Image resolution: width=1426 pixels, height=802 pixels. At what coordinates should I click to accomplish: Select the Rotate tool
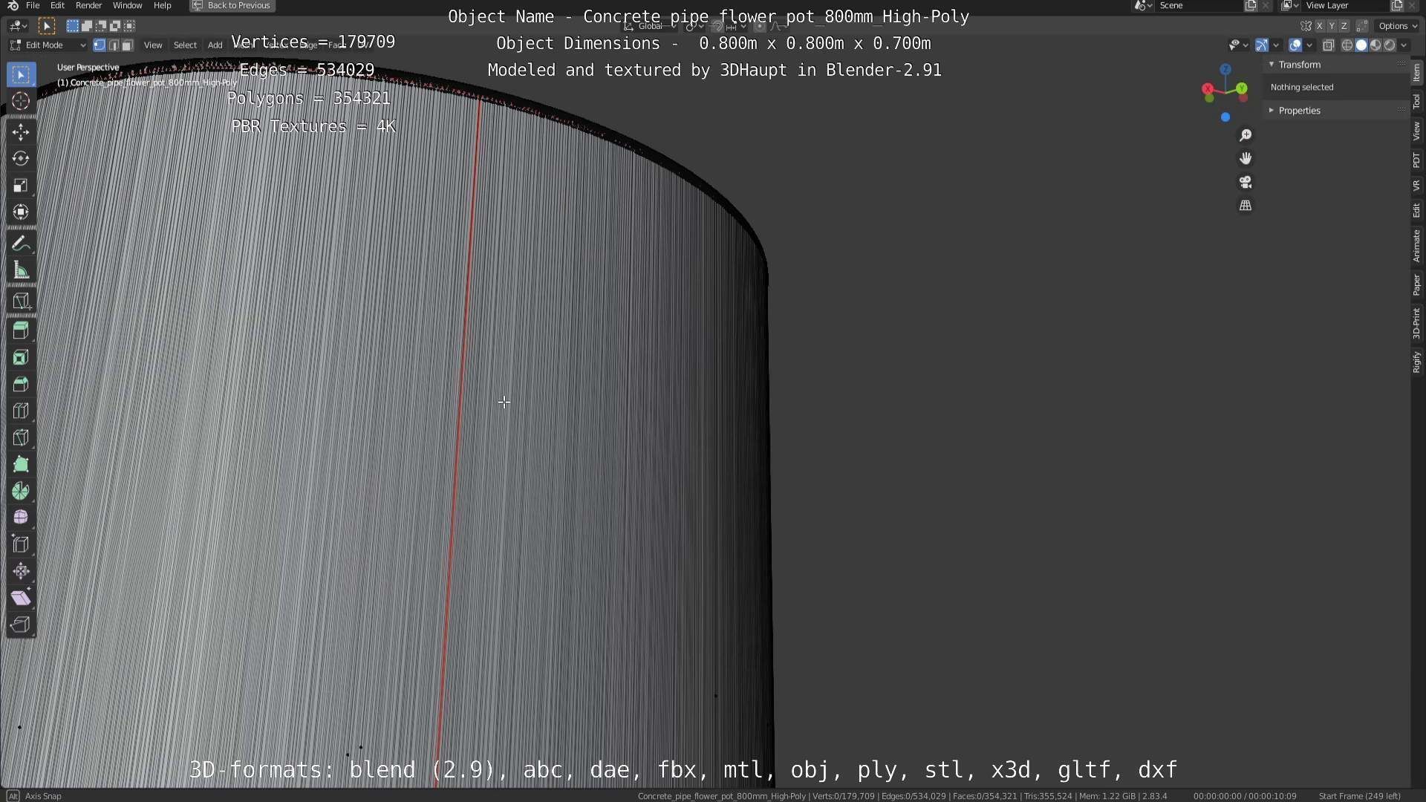(21, 159)
